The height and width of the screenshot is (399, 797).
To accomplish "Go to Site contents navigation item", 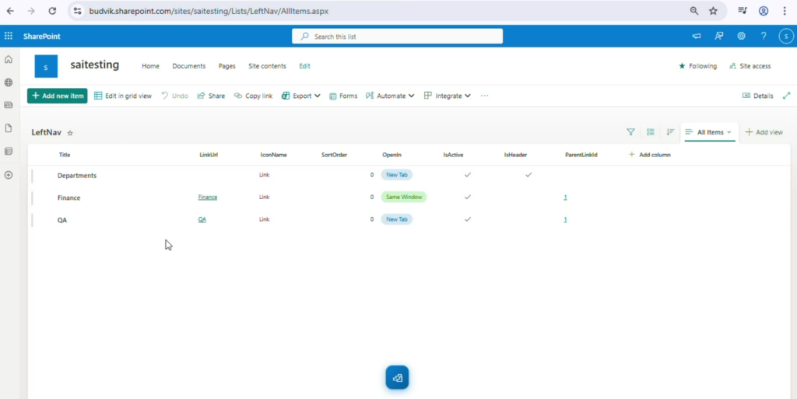I will (267, 66).
